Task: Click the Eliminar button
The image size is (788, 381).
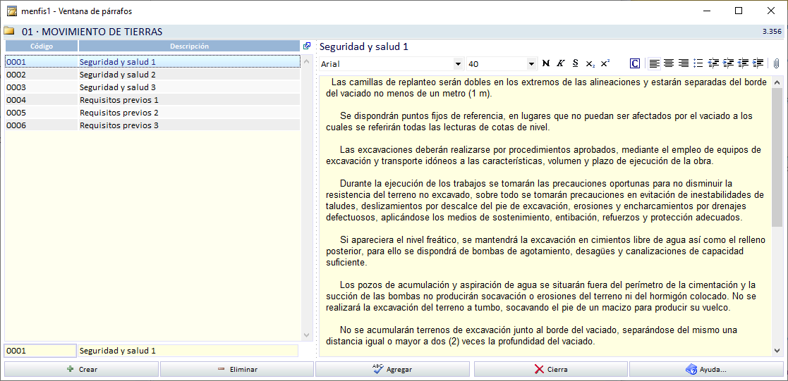Action: point(237,369)
